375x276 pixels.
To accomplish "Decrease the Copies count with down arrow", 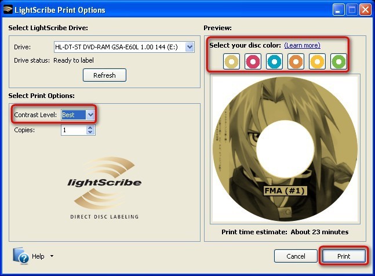I will 90,132.
